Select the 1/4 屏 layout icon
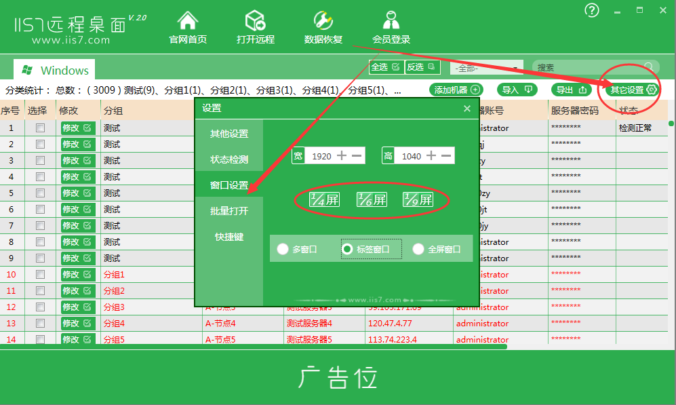Image resolution: width=676 pixels, height=405 pixels. pos(324,199)
